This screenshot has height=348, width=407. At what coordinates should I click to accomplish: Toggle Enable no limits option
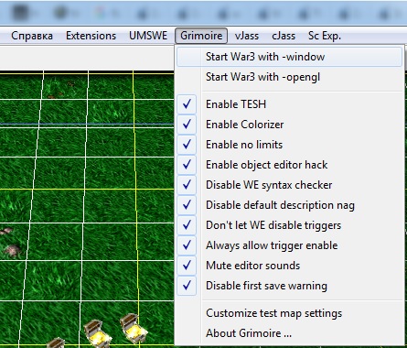(x=289, y=145)
